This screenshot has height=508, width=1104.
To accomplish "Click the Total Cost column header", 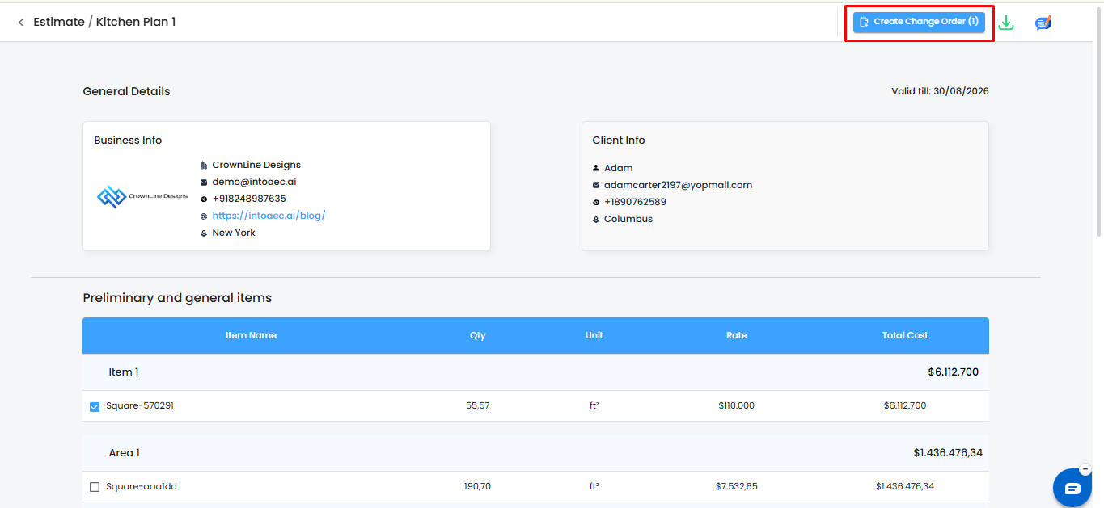I will 905,335.
